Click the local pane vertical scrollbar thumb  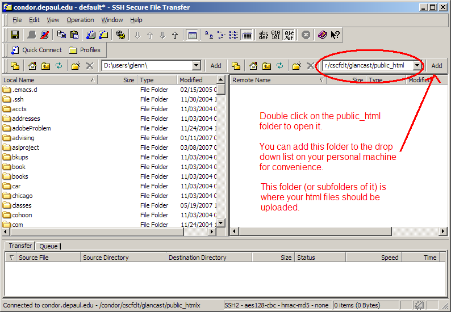221,90
